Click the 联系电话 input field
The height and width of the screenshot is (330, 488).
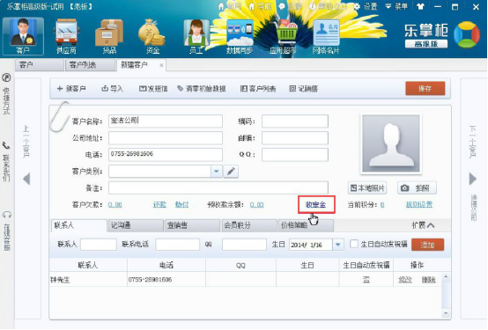coord(177,245)
